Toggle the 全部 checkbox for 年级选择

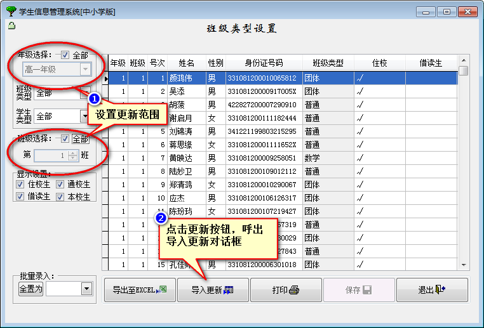point(65,55)
